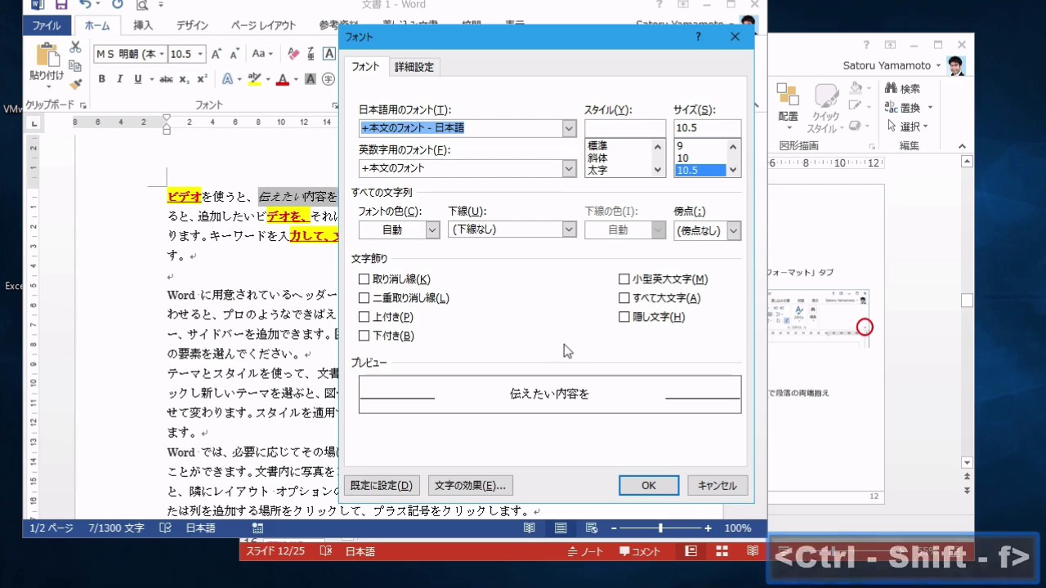Click the 文字の効果 button

pos(470,485)
